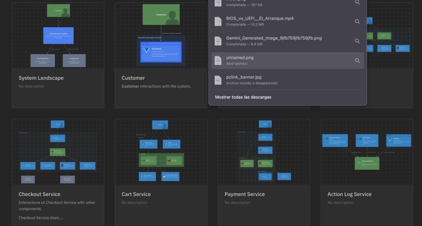Click the image file icon of Gemini_Generated_Image png
This screenshot has height=226, width=422.
218,41
